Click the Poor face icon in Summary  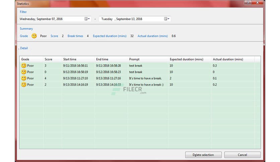[x=34, y=36]
